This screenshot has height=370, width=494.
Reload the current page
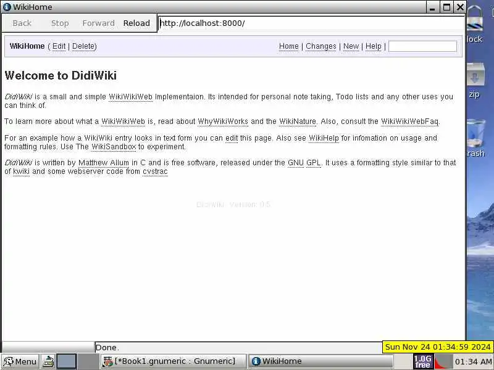pos(136,23)
